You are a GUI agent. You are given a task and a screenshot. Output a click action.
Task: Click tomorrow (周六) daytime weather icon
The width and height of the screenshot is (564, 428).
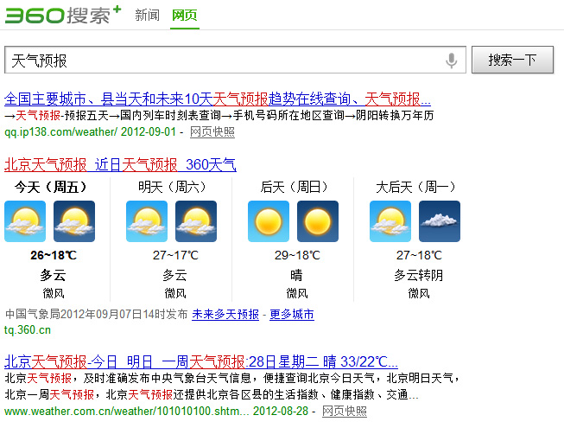147,221
